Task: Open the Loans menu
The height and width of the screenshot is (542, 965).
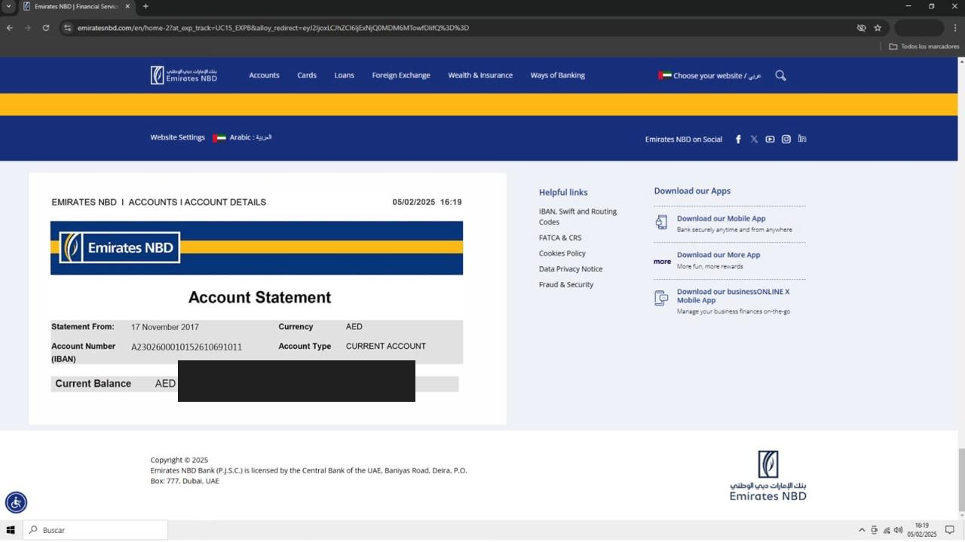Action: point(345,75)
